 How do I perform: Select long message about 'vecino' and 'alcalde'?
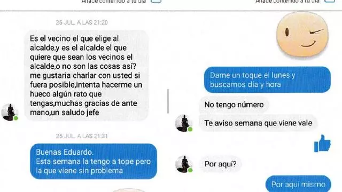(87, 75)
